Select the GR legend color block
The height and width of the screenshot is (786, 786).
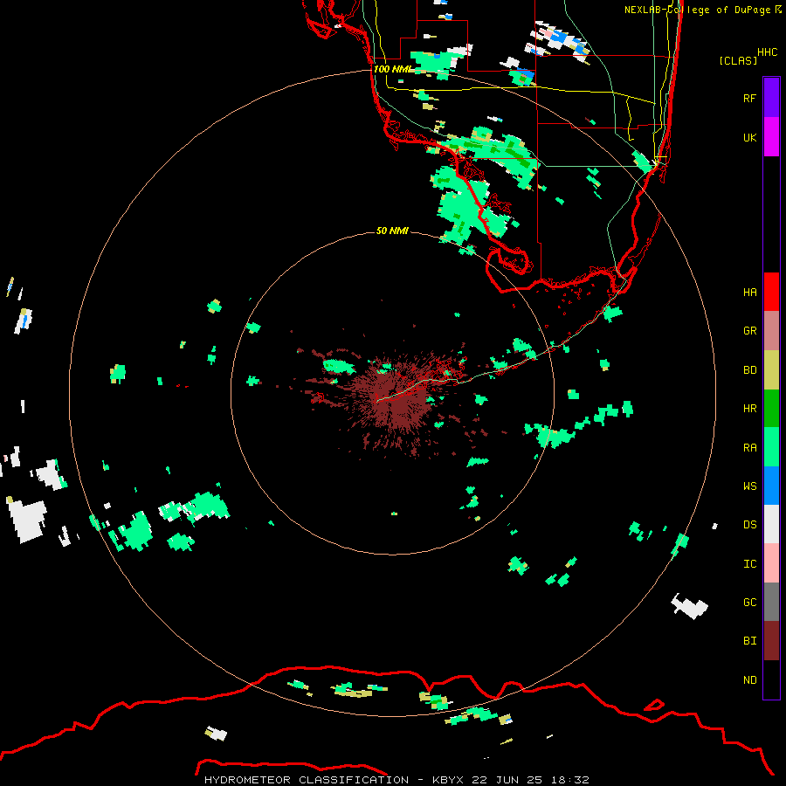coord(771,331)
